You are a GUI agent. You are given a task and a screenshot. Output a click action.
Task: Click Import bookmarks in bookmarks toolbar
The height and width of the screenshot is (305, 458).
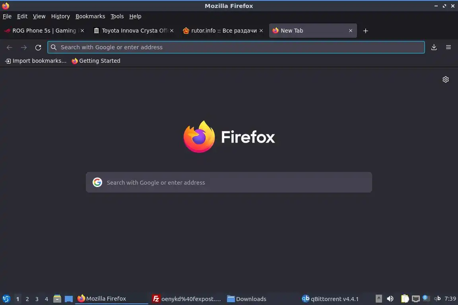click(x=36, y=61)
